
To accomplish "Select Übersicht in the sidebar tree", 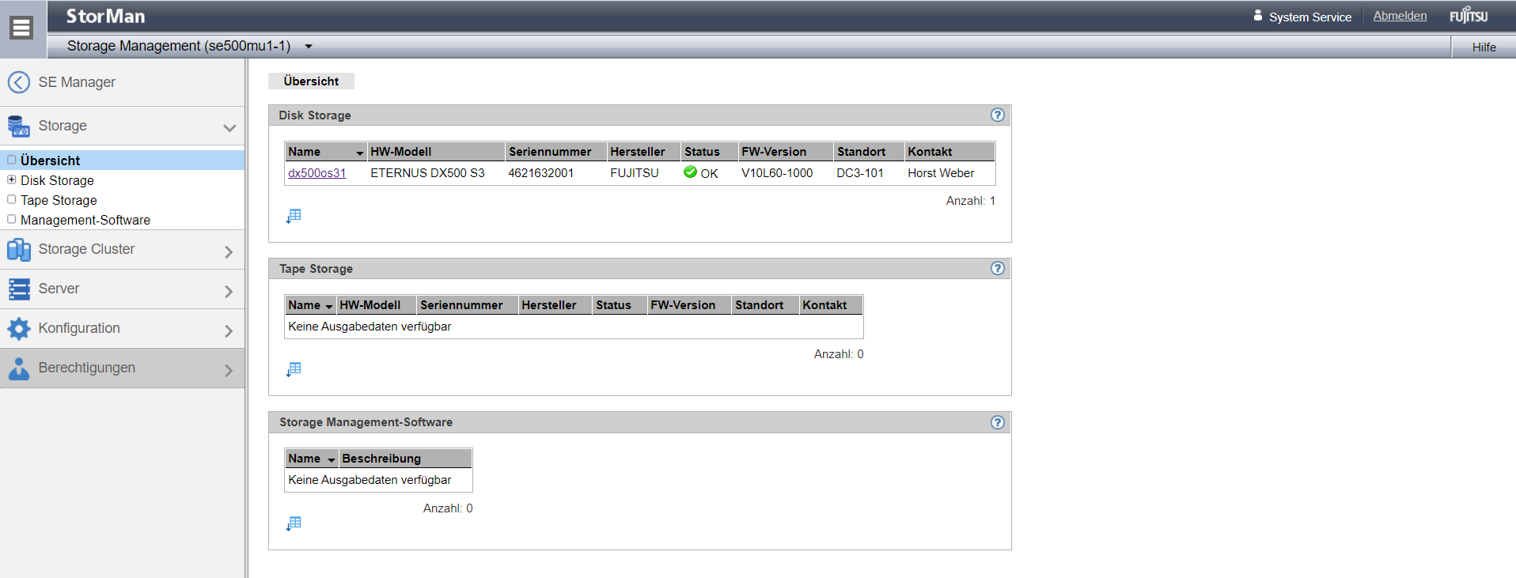I will point(50,161).
